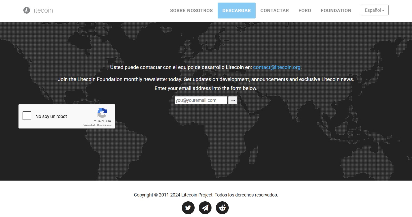Open the Twitter social icon

tap(188, 208)
